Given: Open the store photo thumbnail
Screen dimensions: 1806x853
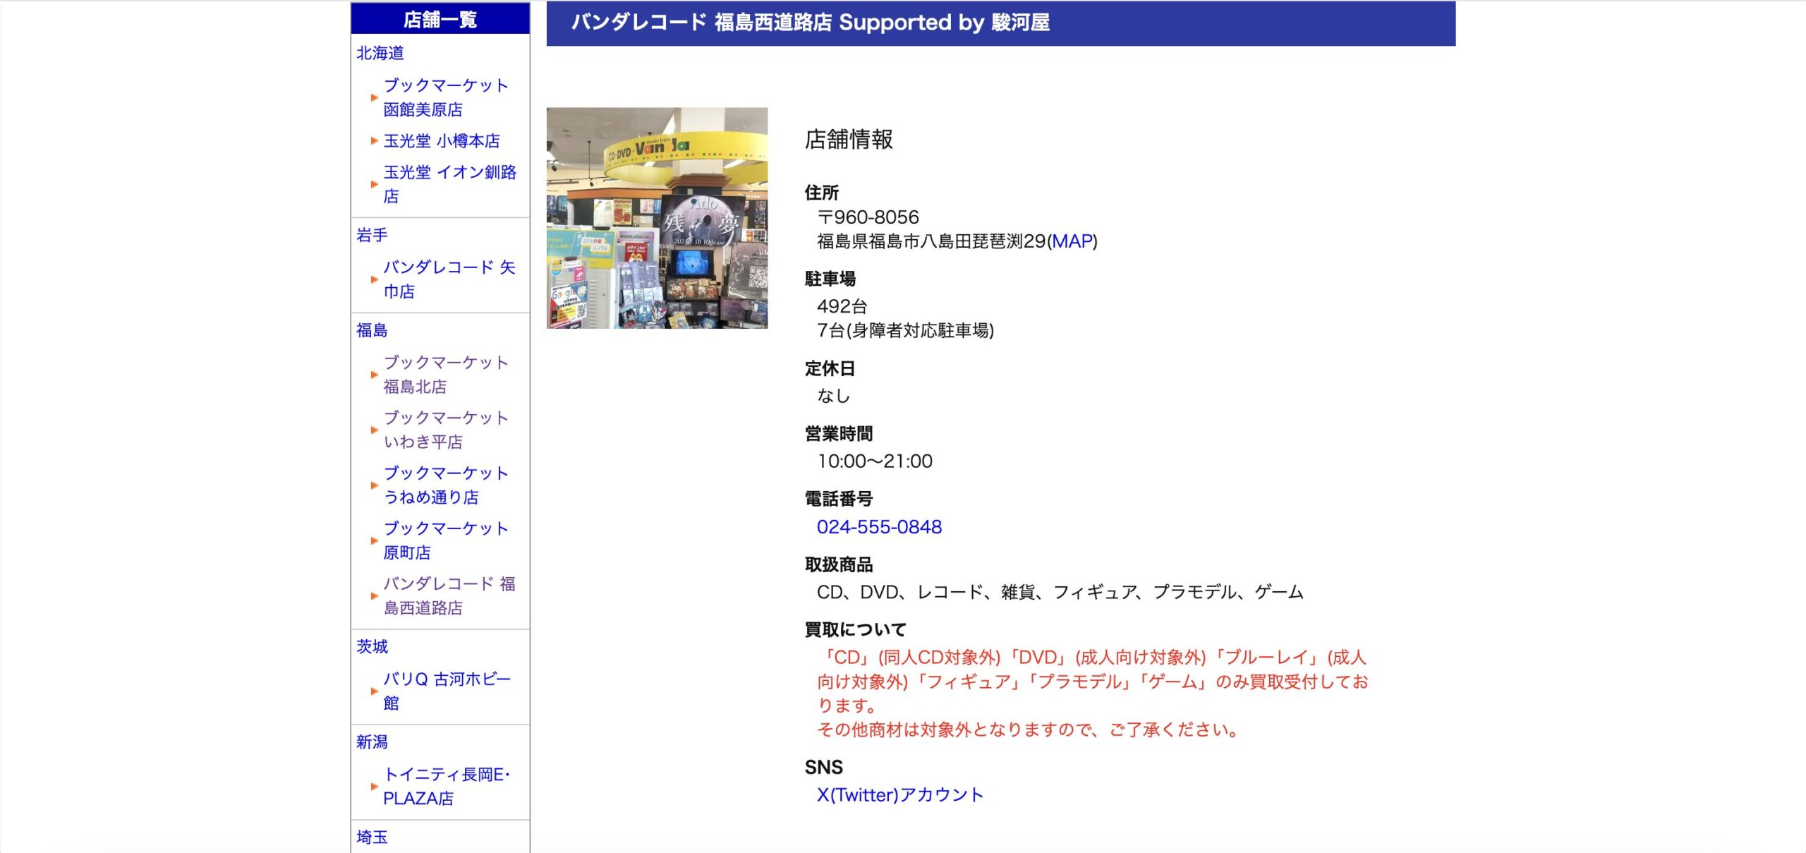Looking at the screenshot, I should [657, 218].
